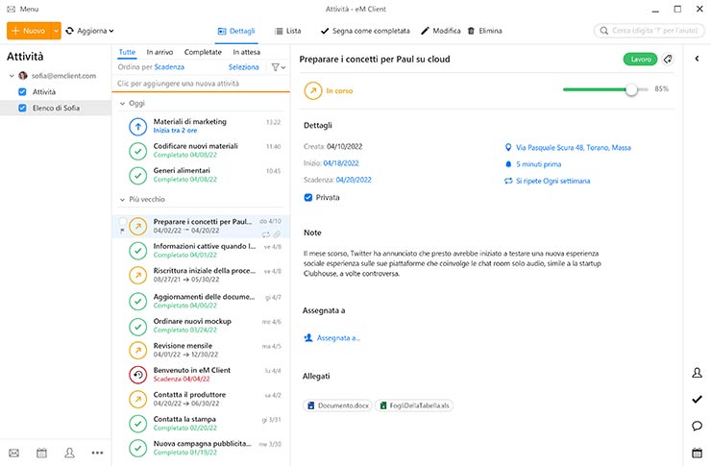The height and width of the screenshot is (466, 711).
Task: Collapse the Più vecchio group
Action: 121,199
